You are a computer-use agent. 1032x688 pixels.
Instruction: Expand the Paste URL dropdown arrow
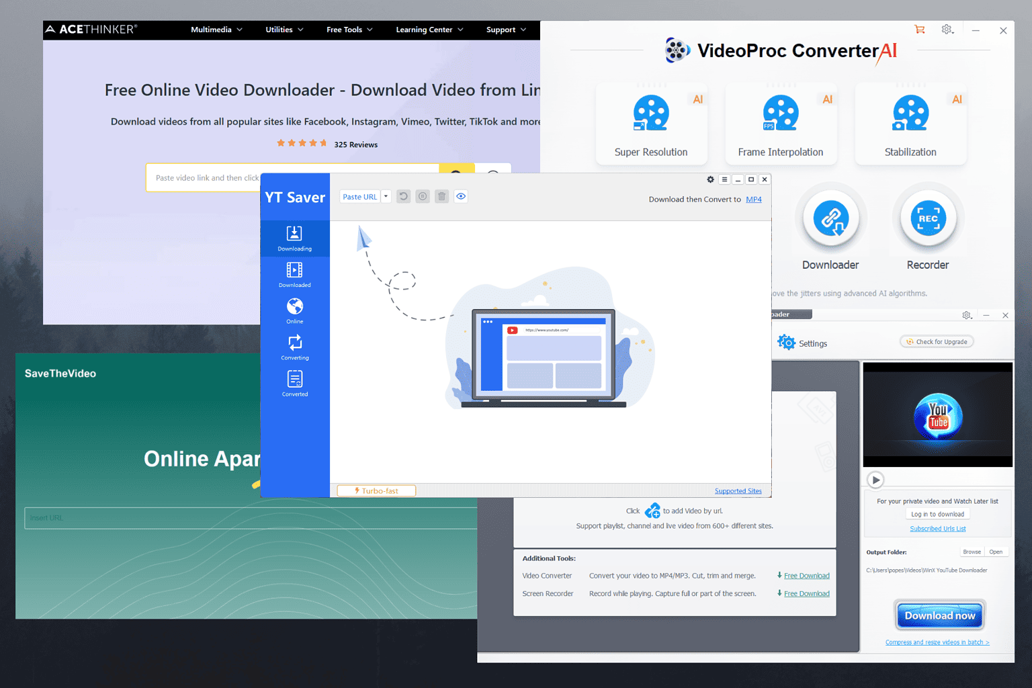(x=386, y=196)
